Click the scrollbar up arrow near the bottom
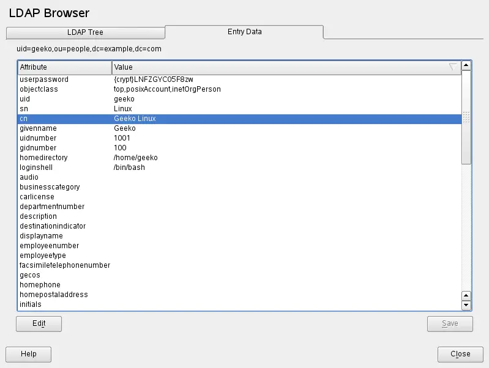Image resolution: width=489 pixels, height=368 pixels. (x=466, y=295)
